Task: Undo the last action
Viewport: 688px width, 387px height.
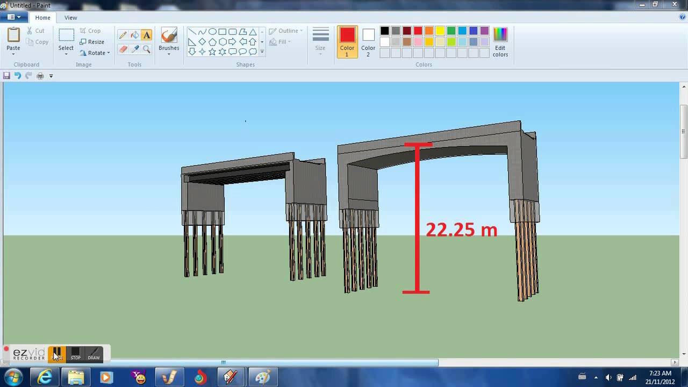Action: 17,76
